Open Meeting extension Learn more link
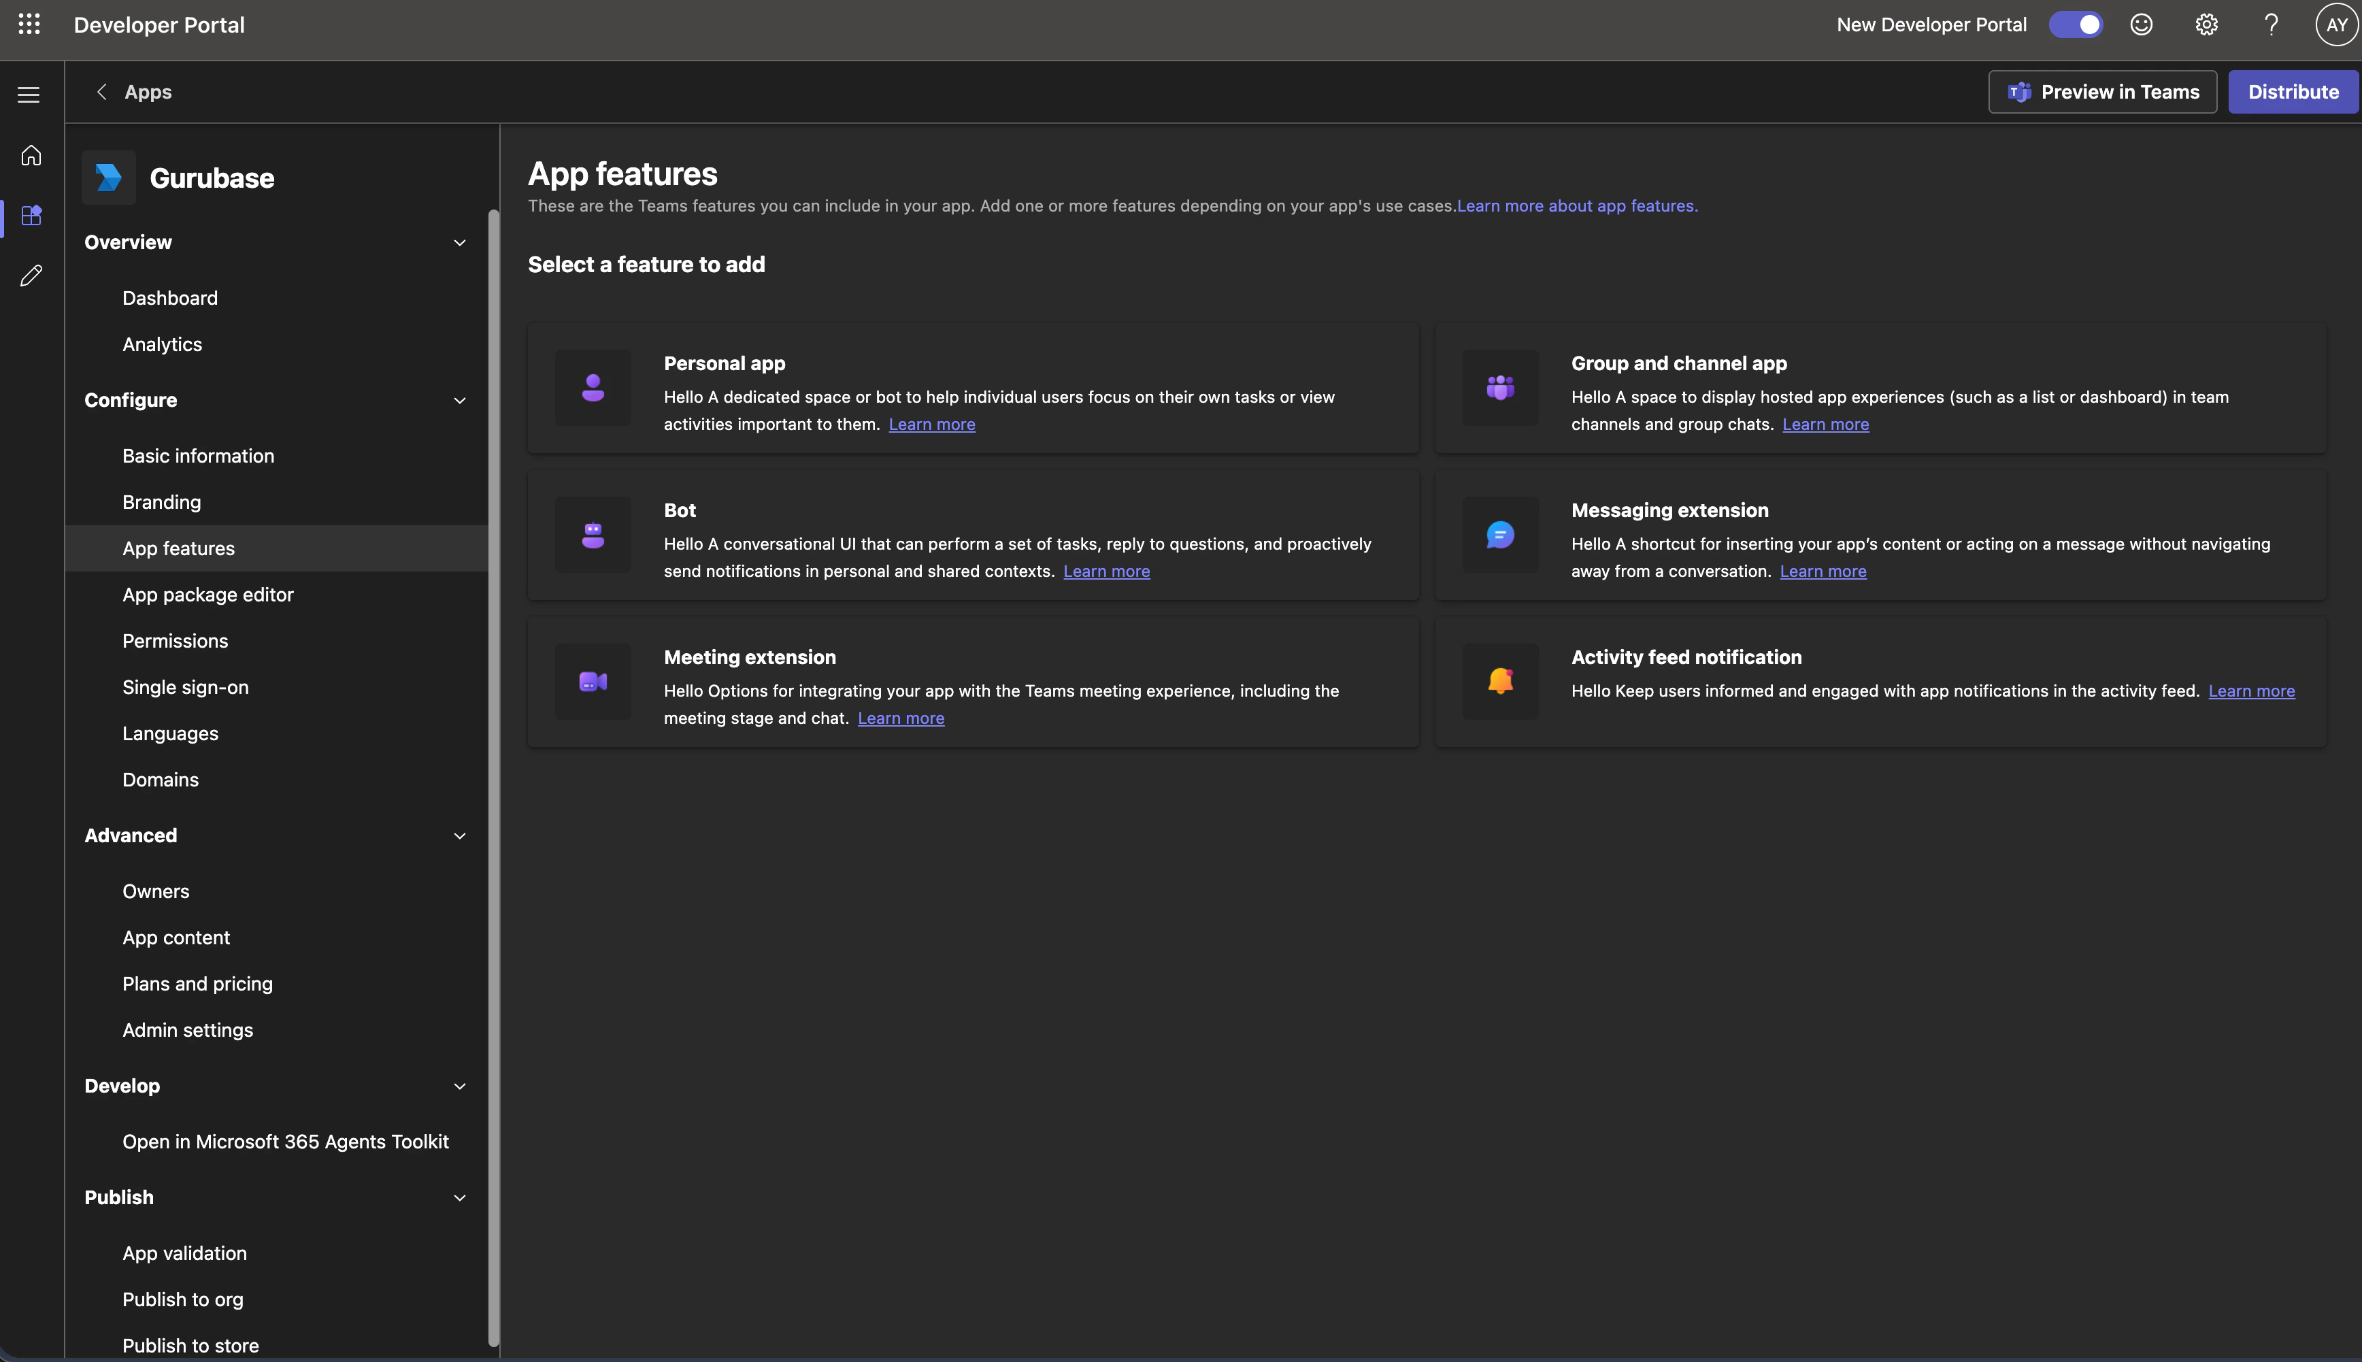 click(x=901, y=718)
